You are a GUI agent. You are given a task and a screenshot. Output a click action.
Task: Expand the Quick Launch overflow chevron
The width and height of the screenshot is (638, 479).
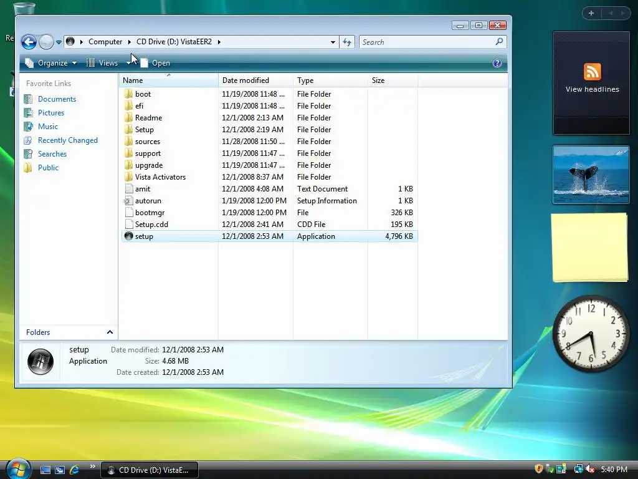[93, 467]
